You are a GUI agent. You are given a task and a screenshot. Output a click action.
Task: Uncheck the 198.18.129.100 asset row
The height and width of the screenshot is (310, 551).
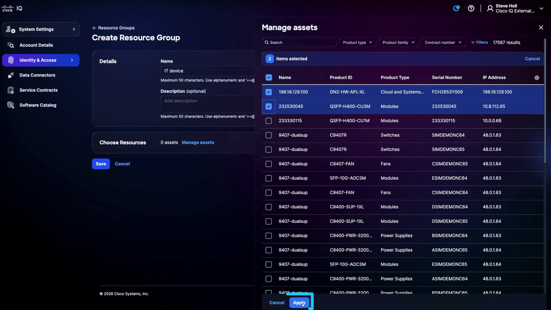tap(269, 92)
